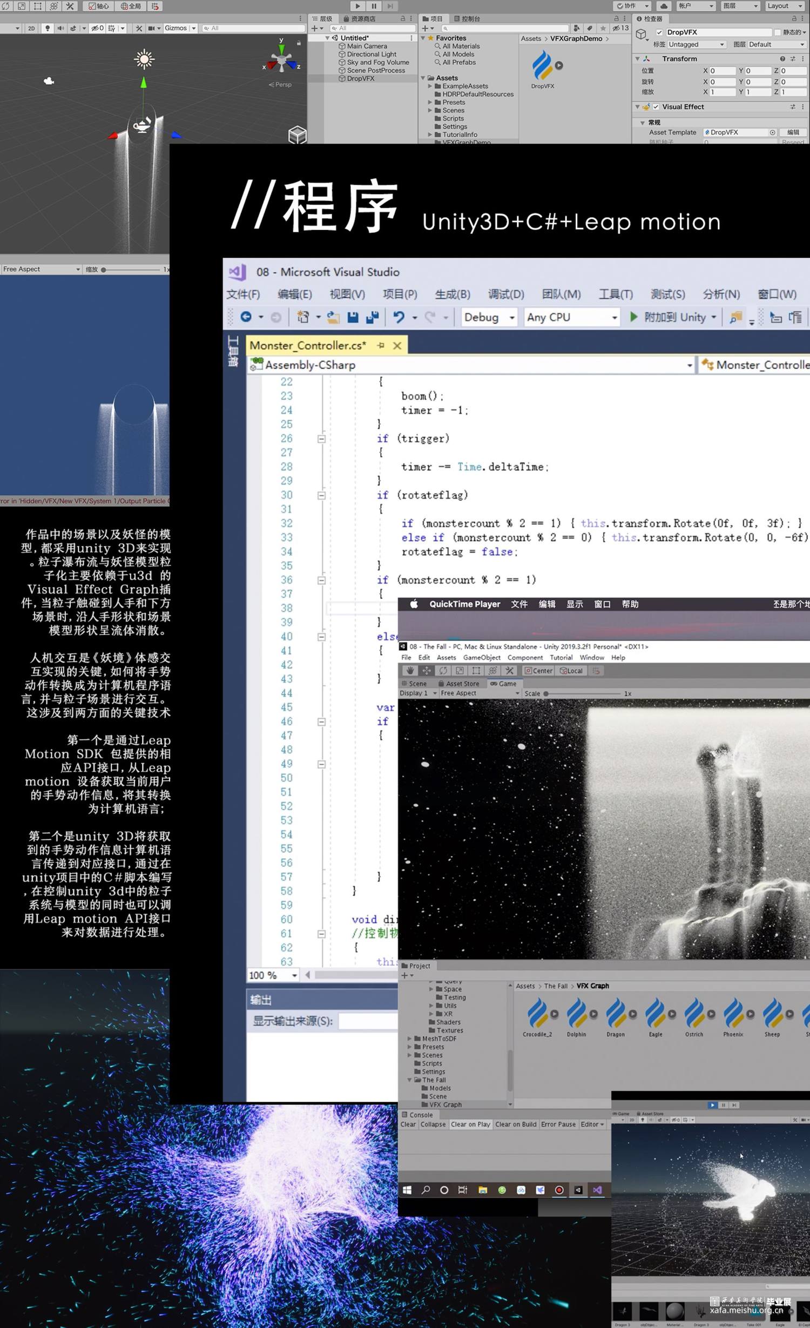Toggle 2D mode in the Scene view
Image resolution: width=810 pixels, height=1328 pixels.
click(31, 28)
